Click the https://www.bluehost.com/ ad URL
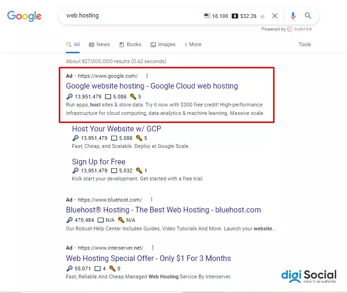Screen dimensions: 347x293 click(110, 200)
